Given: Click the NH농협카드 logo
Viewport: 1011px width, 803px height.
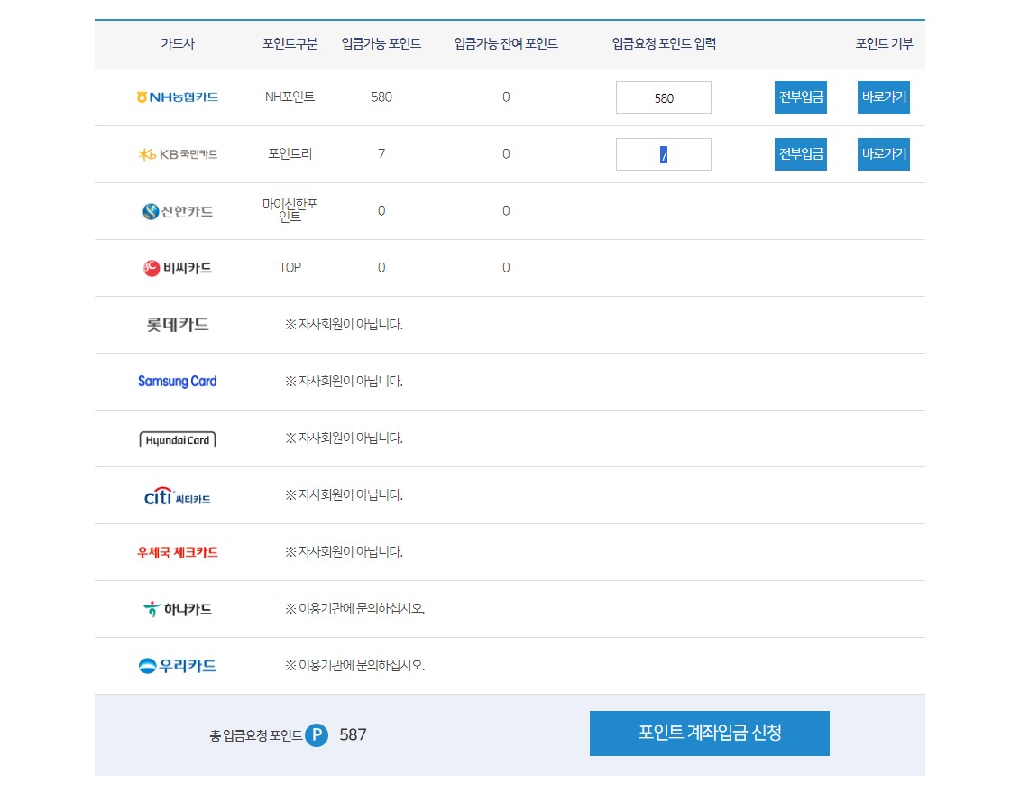Looking at the screenshot, I should [177, 97].
